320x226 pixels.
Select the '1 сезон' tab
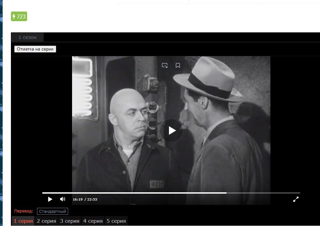tap(27, 37)
